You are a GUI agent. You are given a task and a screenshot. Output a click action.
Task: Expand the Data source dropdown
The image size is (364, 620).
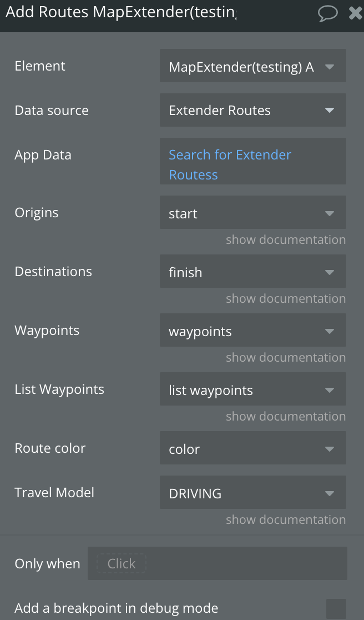253,110
